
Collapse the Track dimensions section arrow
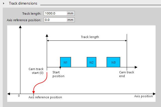coord(4,3)
